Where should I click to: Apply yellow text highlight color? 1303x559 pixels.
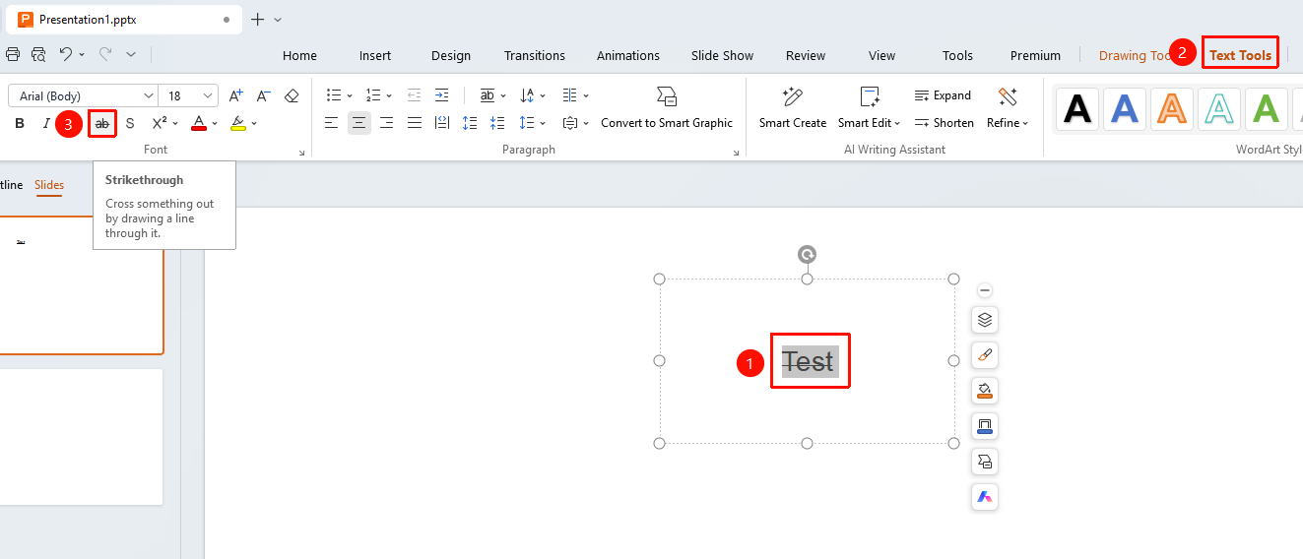point(237,123)
